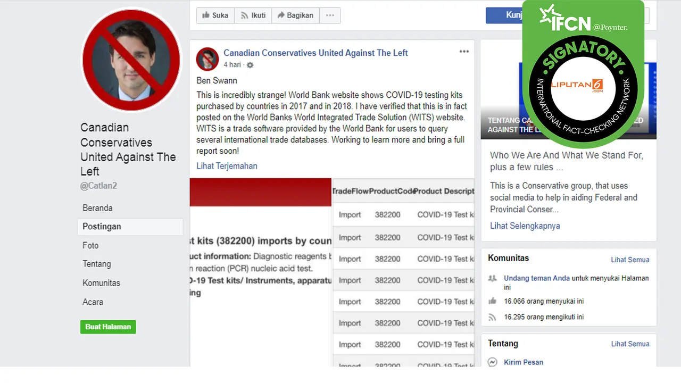Open the page more options ellipsis button
The width and height of the screenshot is (681, 383).
point(330,15)
